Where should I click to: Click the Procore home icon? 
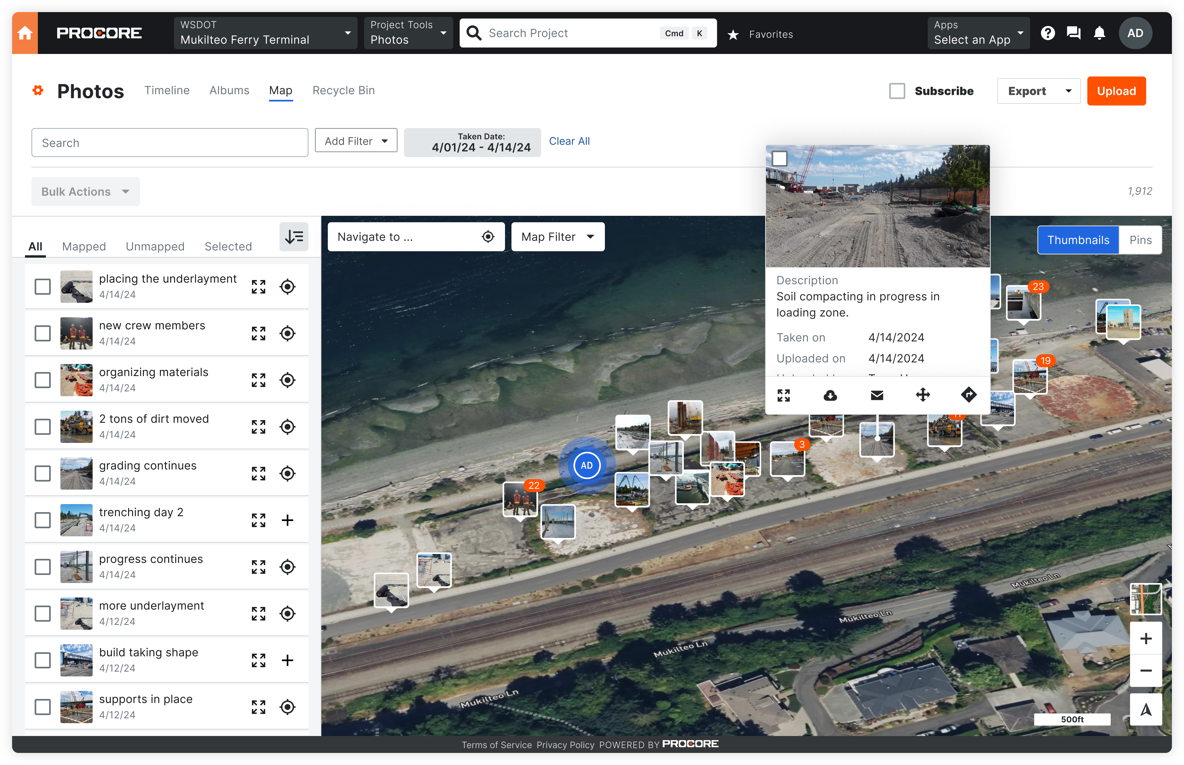pyautogui.click(x=25, y=33)
